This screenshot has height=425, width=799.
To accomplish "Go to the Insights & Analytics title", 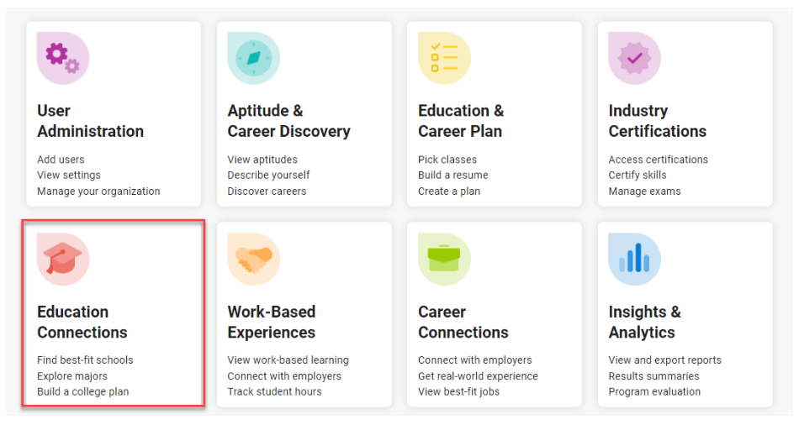I will (x=644, y=322).
